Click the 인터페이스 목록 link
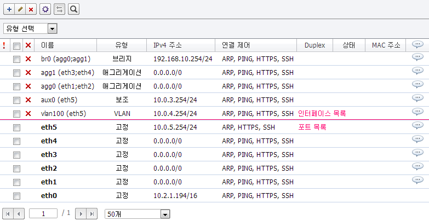Image resolution: width=429 pixels, height=221 pixels. click(x=322, y=113)
